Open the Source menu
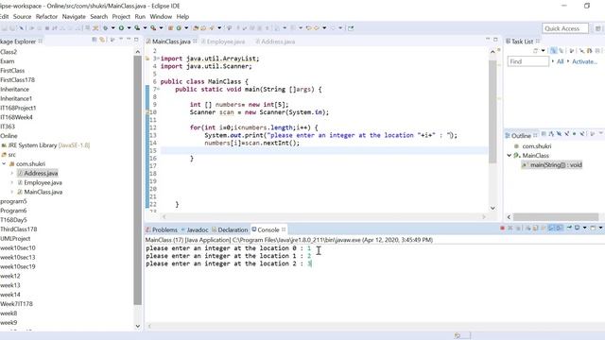Screen dimensions: 605x340 pyautogui.click(x=22, y=17)
